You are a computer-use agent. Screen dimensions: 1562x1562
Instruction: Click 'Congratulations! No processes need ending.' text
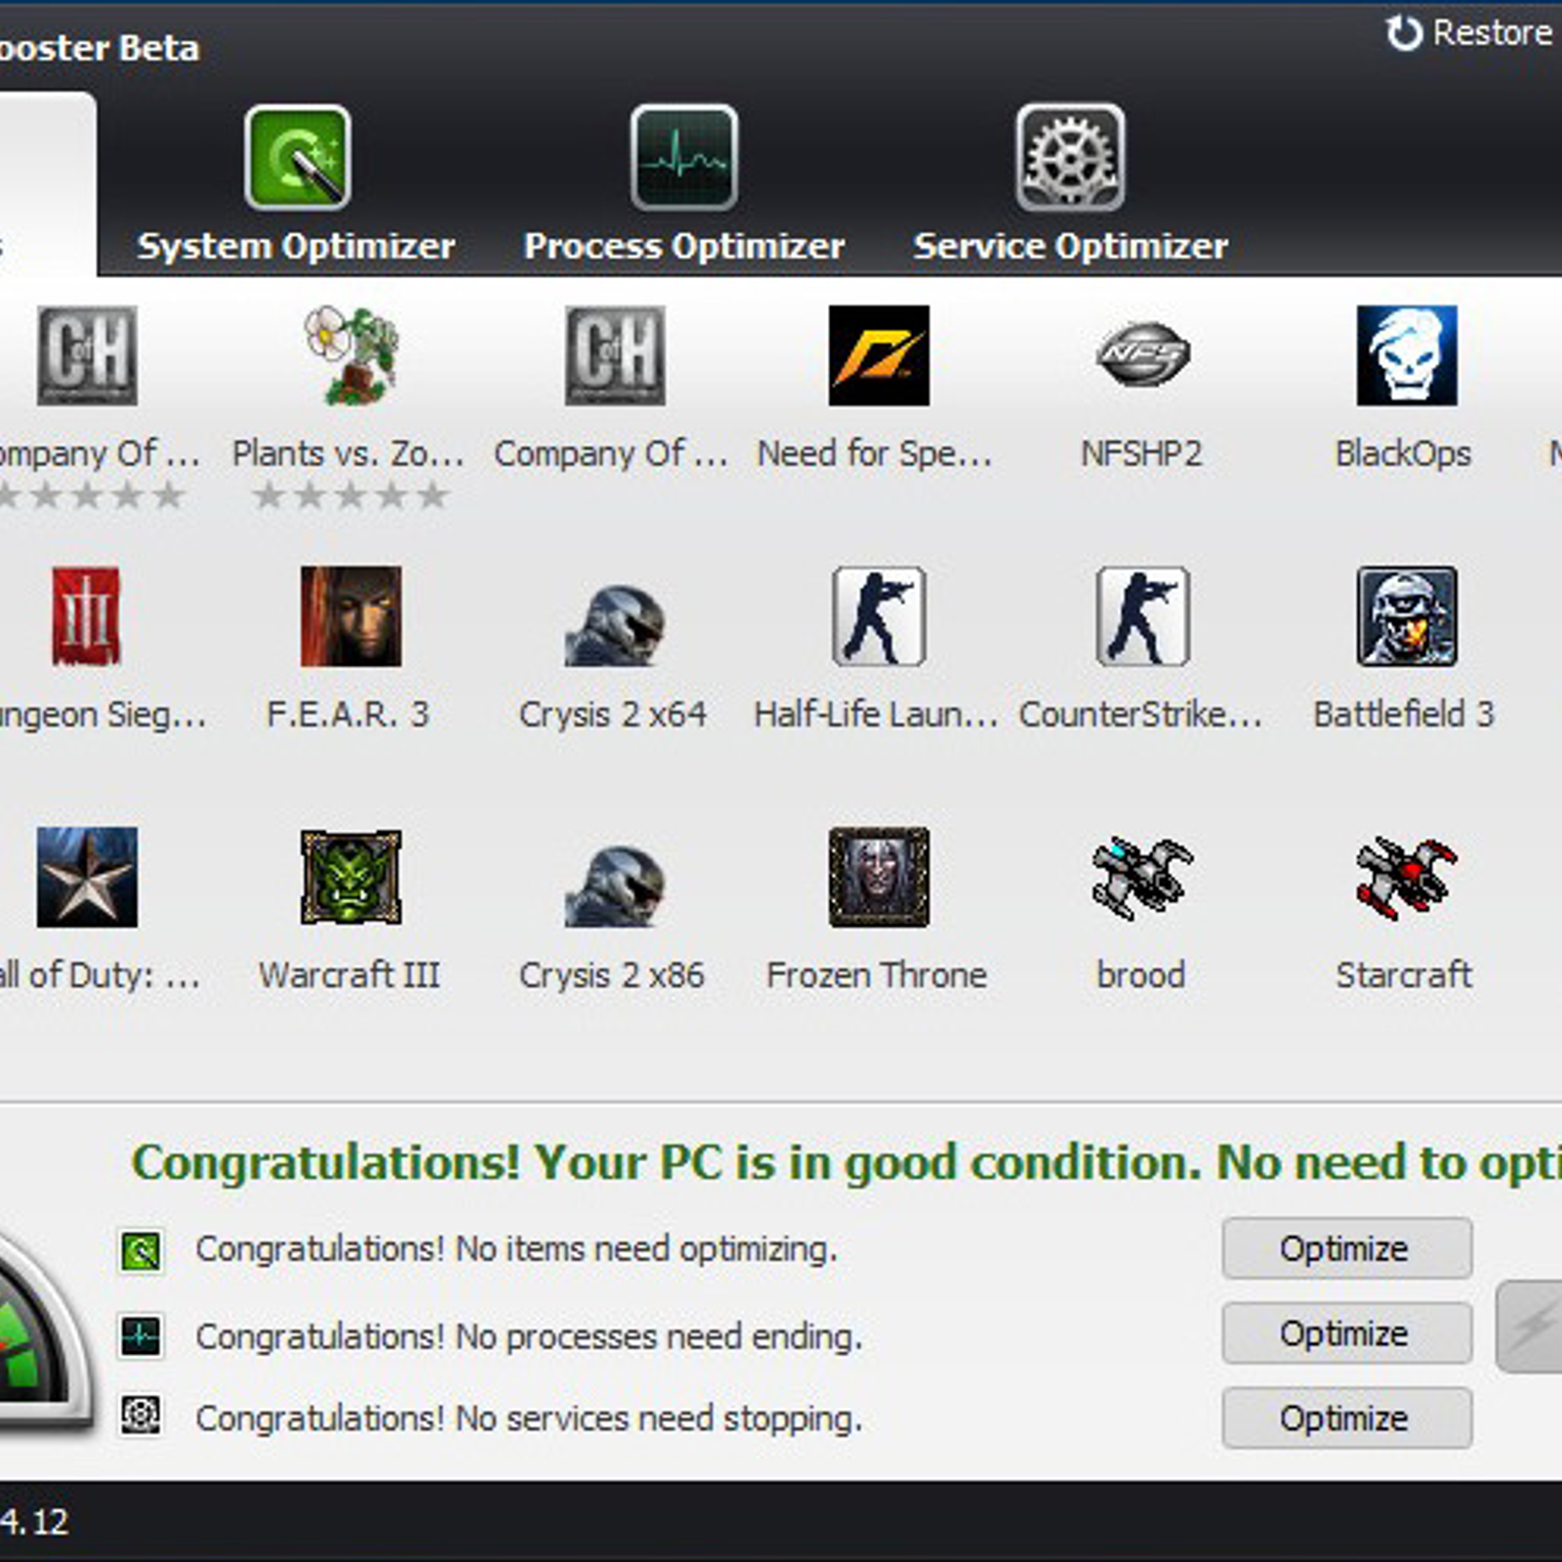point(529,1336)
